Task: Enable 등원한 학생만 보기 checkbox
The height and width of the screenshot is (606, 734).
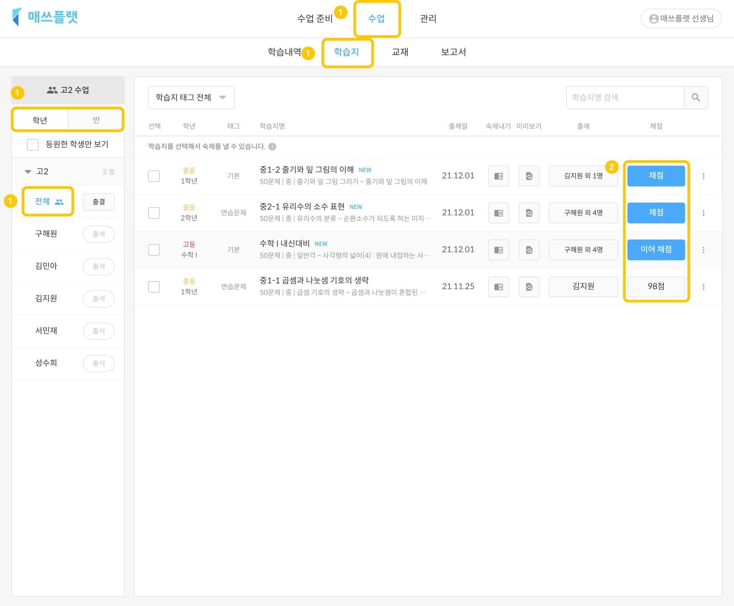Action: 33,145
